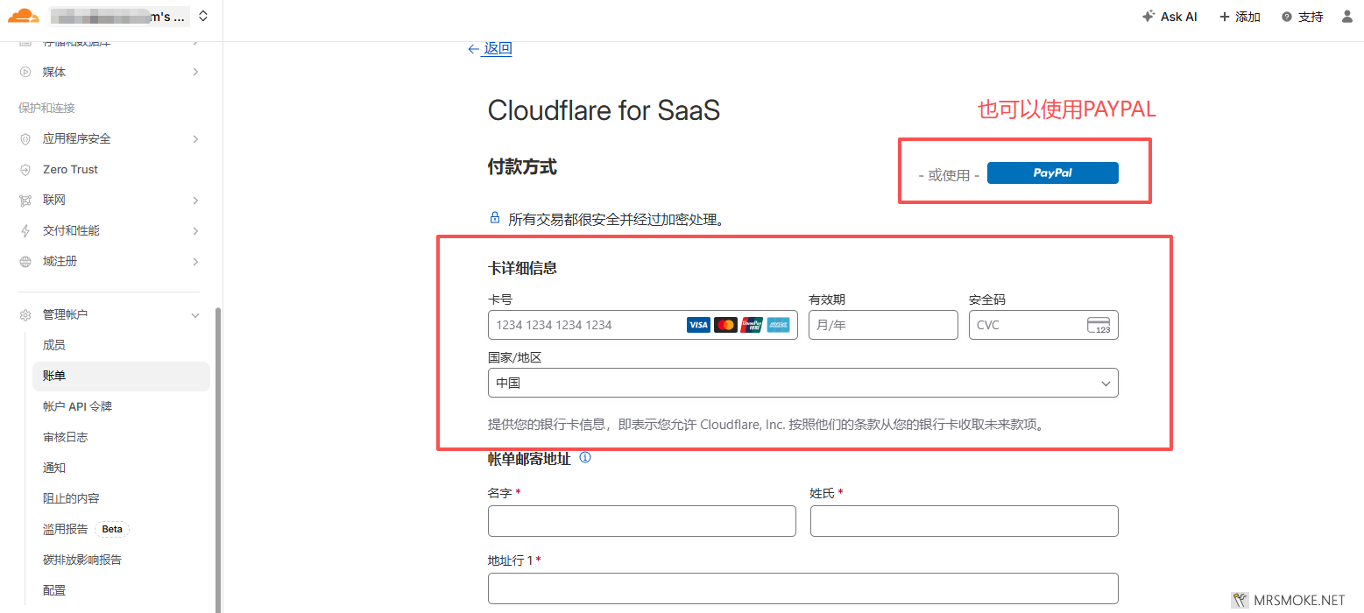
Task: Expand the 交付和性能 menu
Action: 195,231
